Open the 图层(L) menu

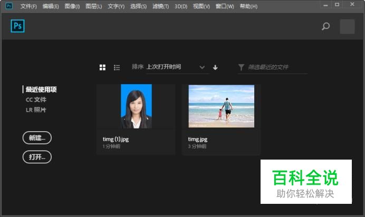point(93,6)
